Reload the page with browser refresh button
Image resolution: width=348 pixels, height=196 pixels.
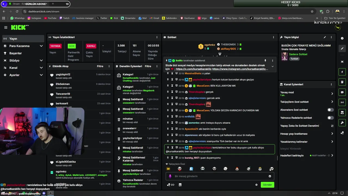(17, 11)
